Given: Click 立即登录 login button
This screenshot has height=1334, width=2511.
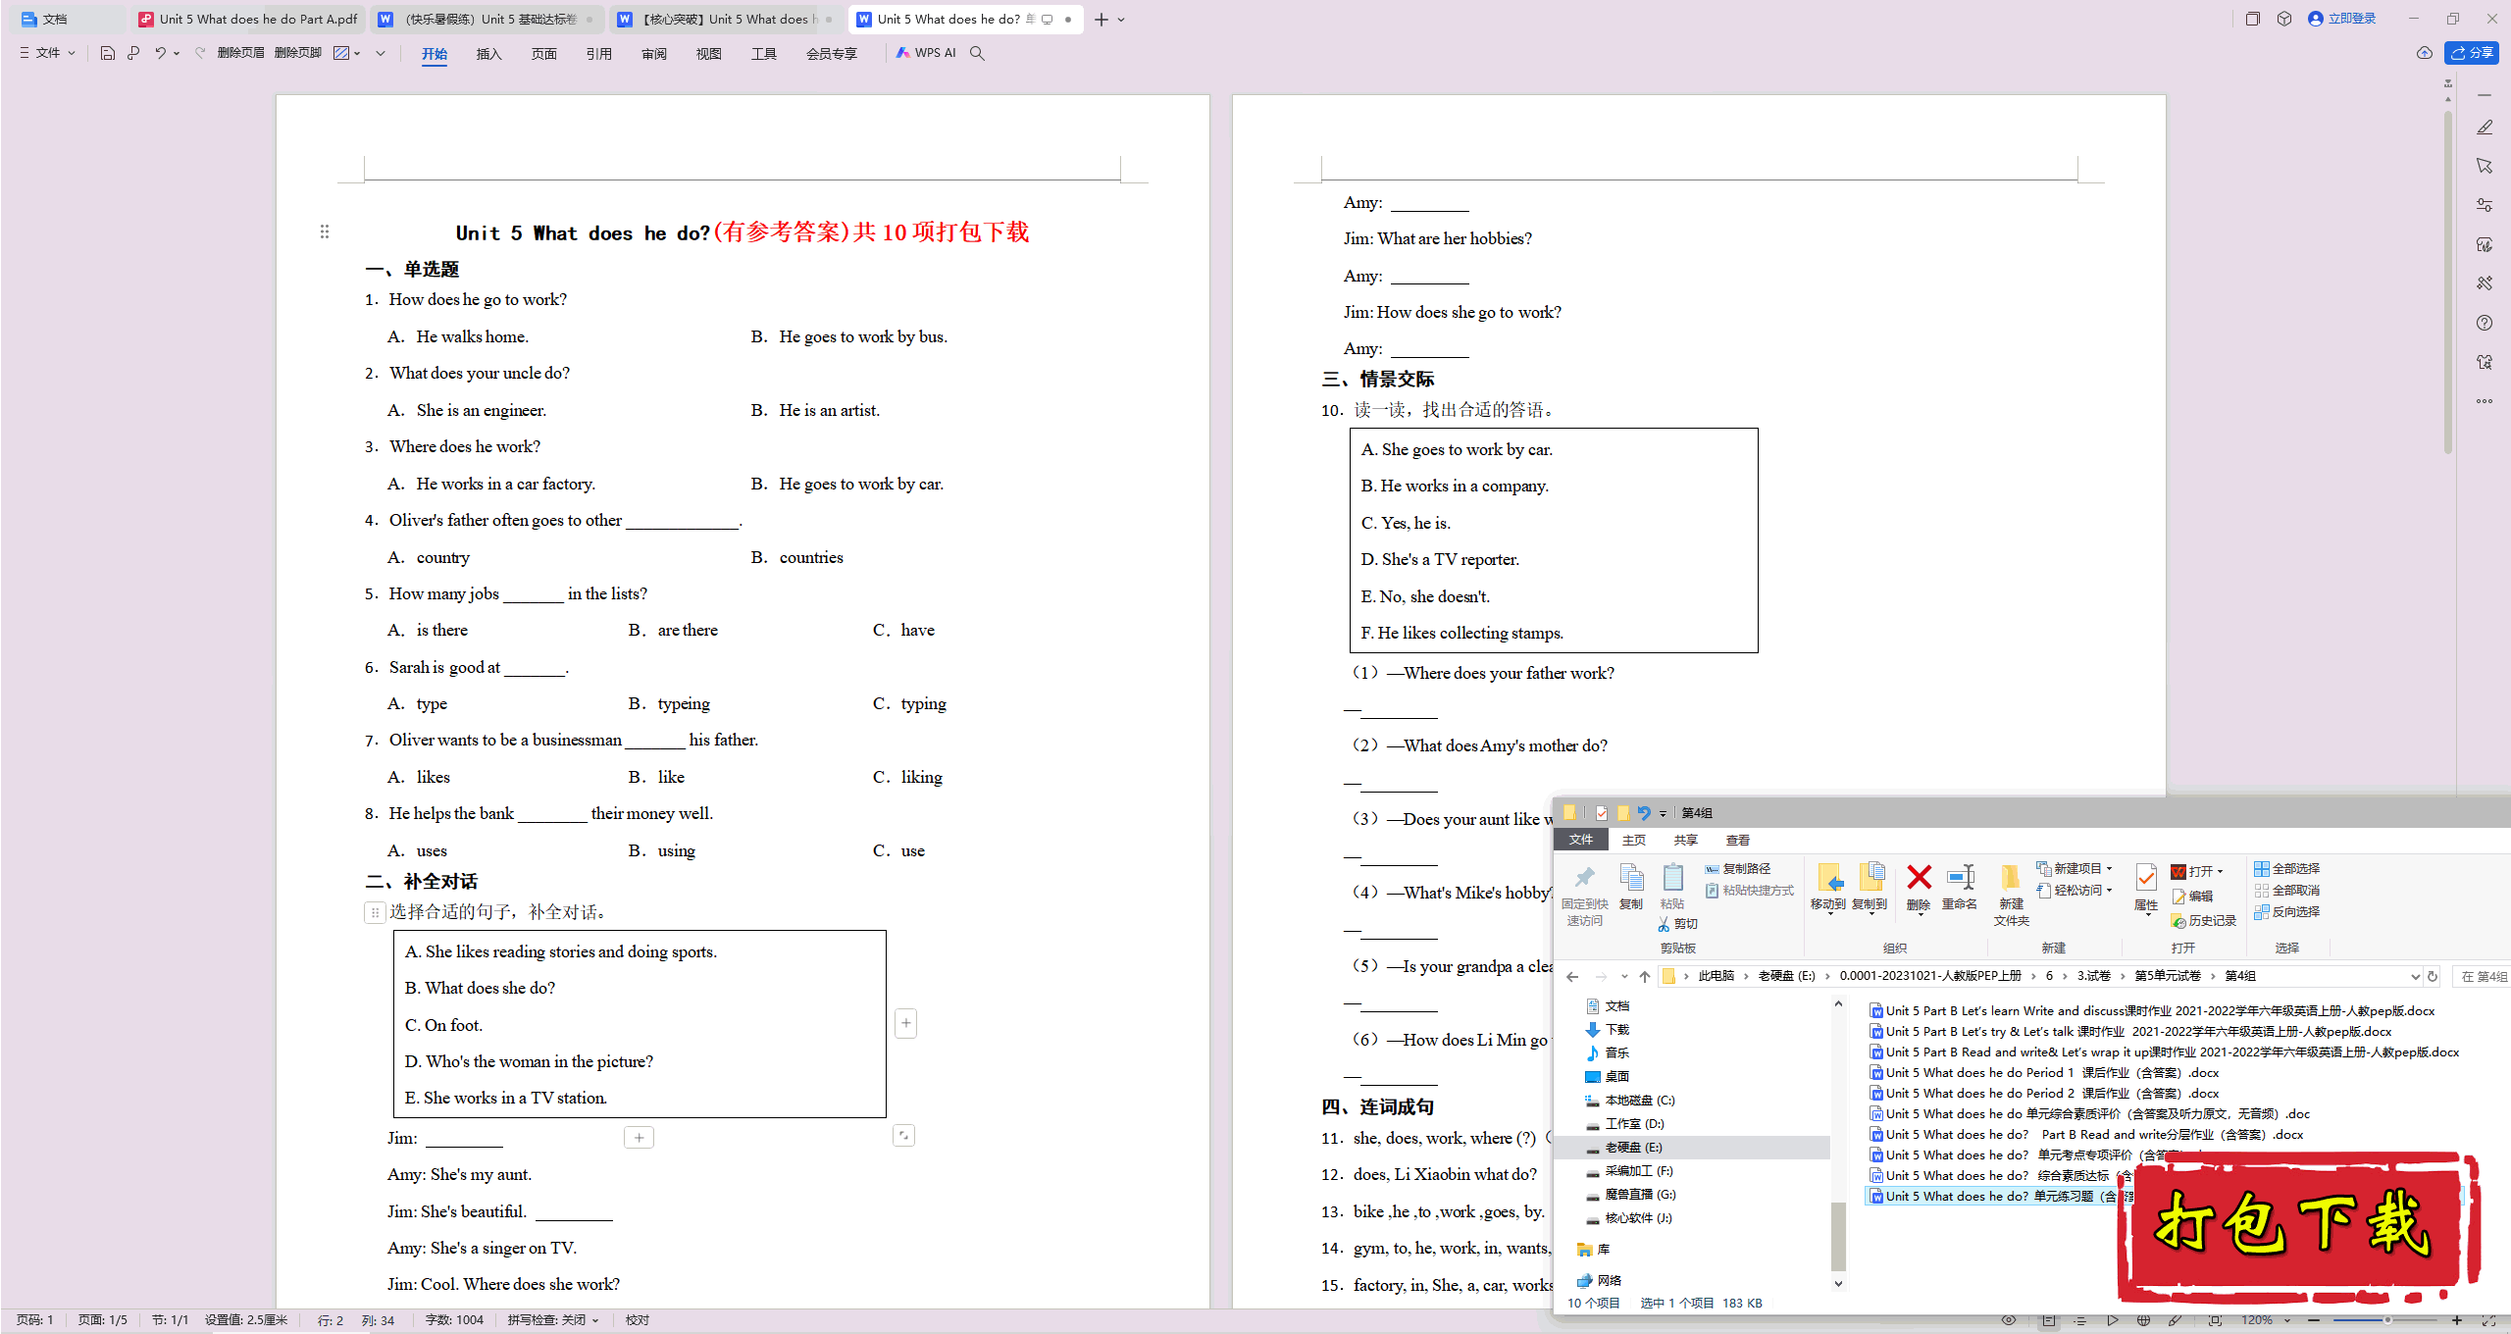Looking at the screenshot, I should point(2341,19).
